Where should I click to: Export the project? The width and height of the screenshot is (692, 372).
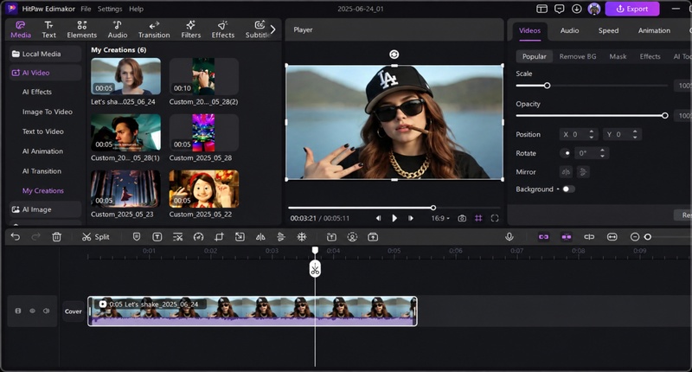(632, 9)
